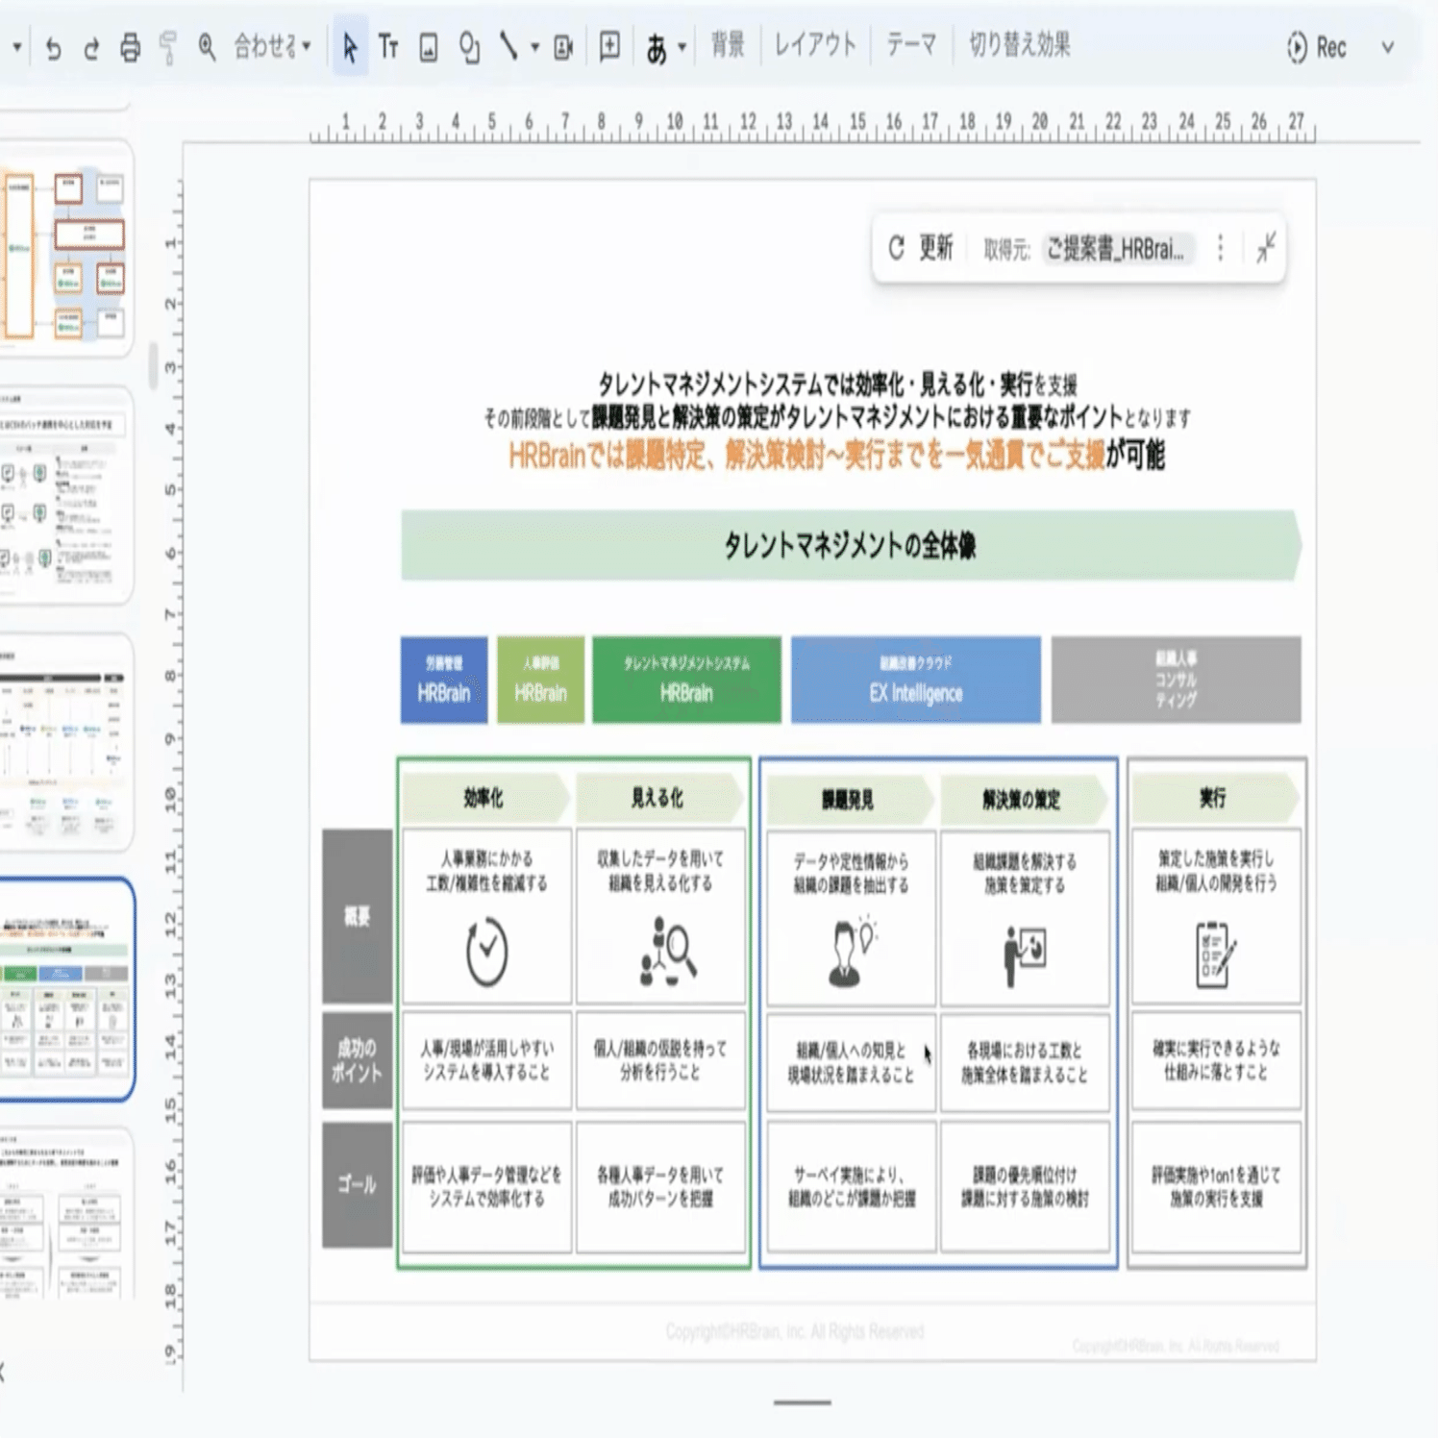Select the presenter icon under 解決策の策定
Screen dimensions: 1438x1438
click(1025, 956)
